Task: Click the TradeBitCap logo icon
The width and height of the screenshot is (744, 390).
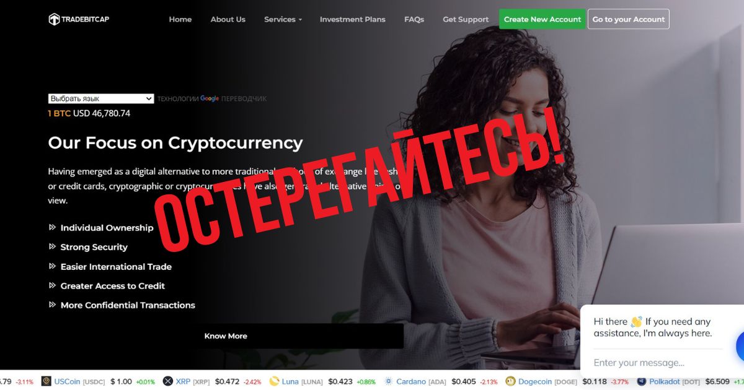Action: coord(54,19)
